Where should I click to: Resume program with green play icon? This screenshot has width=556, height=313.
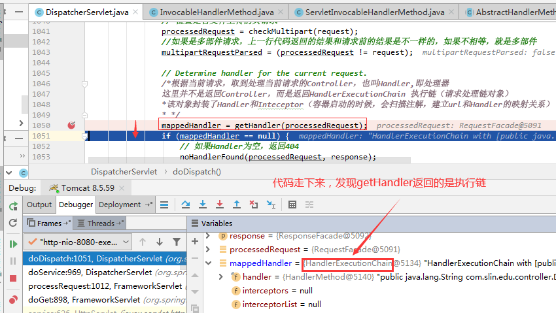13,244
